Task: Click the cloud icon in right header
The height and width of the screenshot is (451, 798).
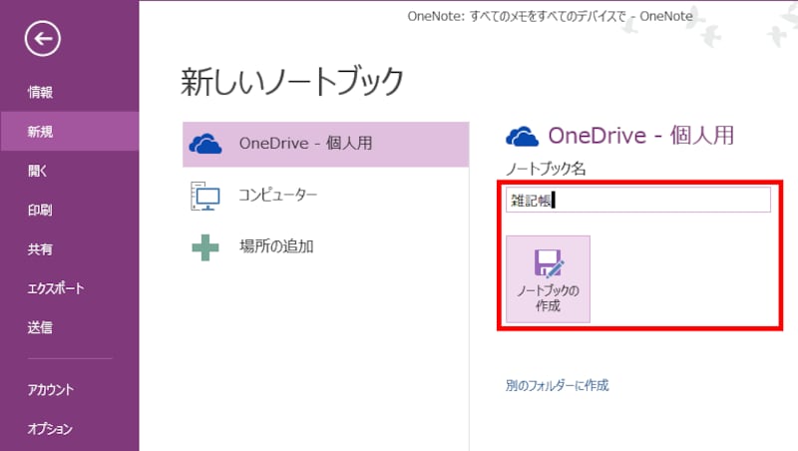Action: [x=522, y=137]
